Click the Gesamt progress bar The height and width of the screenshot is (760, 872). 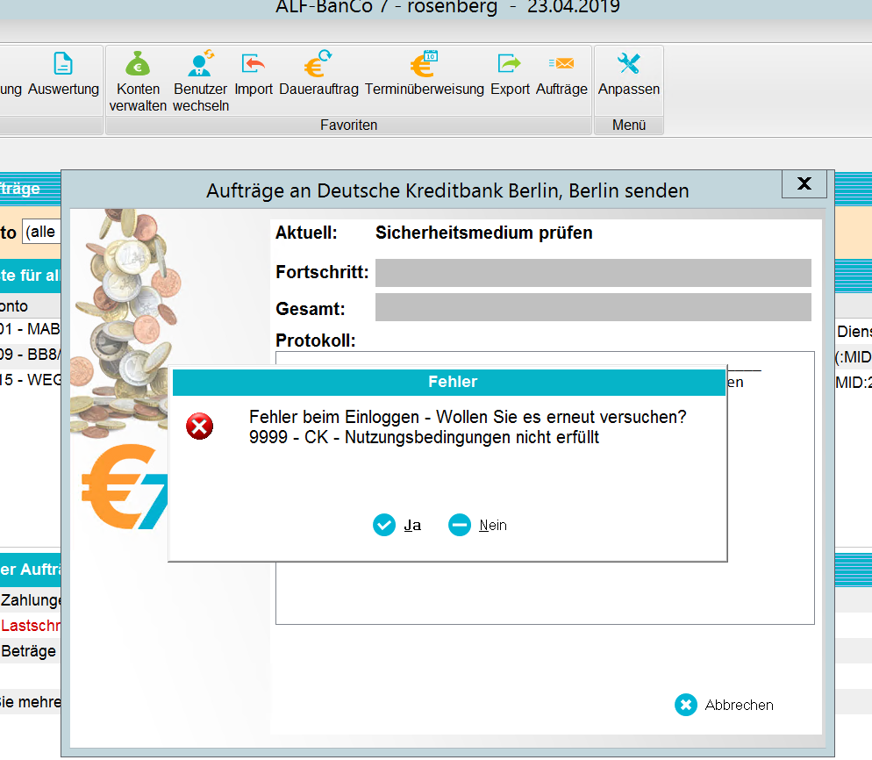click(593, 307)
